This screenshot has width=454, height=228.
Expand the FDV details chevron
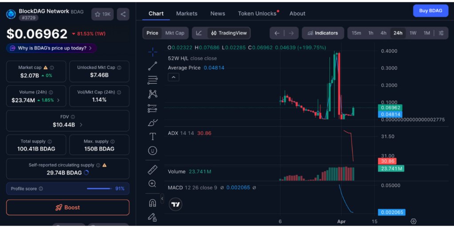coord(81,125)
